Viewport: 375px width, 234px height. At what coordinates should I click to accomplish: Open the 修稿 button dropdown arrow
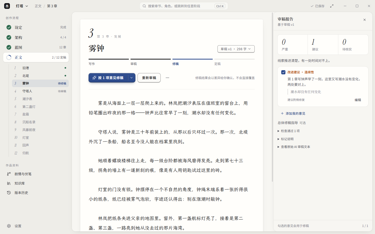coord(132,78)
